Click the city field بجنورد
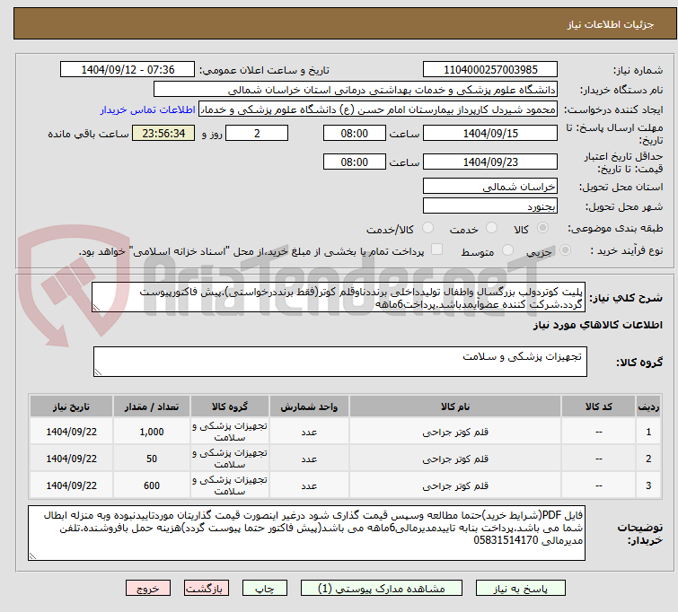Screen dimensions: 678x612 point(490,206)
